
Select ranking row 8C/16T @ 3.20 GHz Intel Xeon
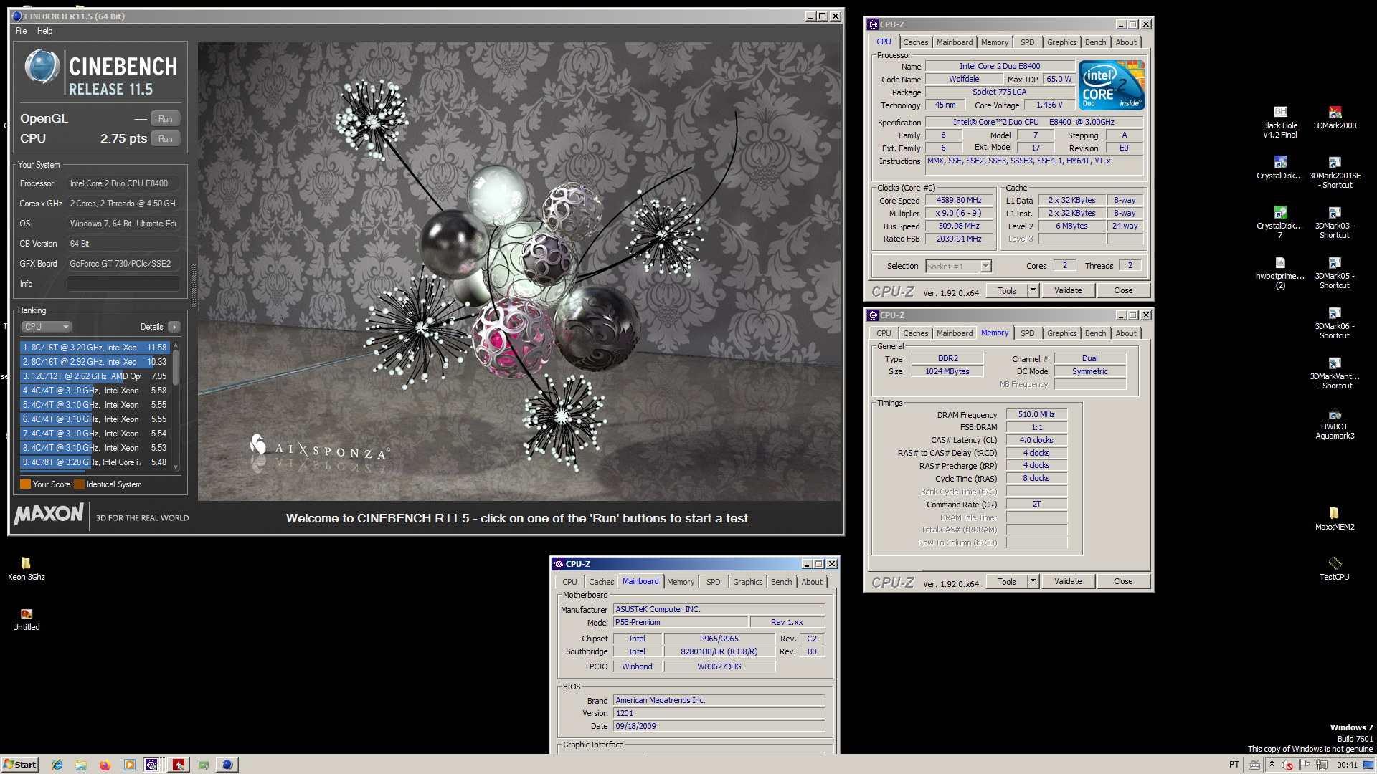[x=95, y=348]
